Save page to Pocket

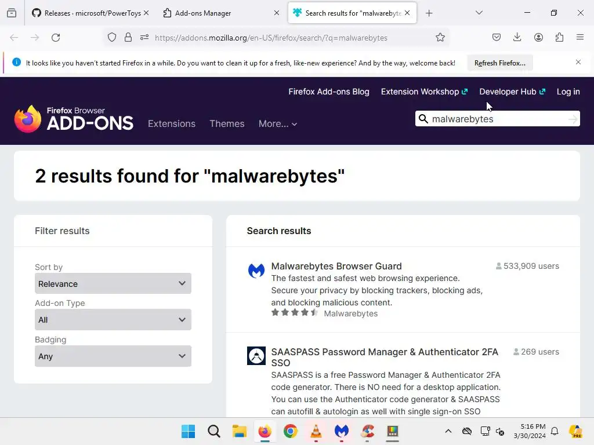coord(497,38)
